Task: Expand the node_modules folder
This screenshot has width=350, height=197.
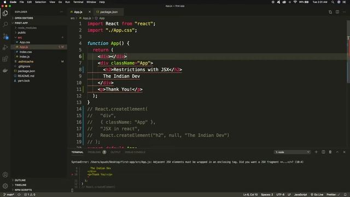Action: click(27, 28)
